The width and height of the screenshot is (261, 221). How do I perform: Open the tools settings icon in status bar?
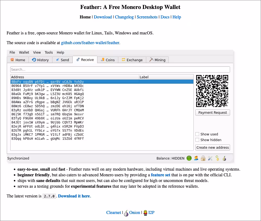coord(210,158)
